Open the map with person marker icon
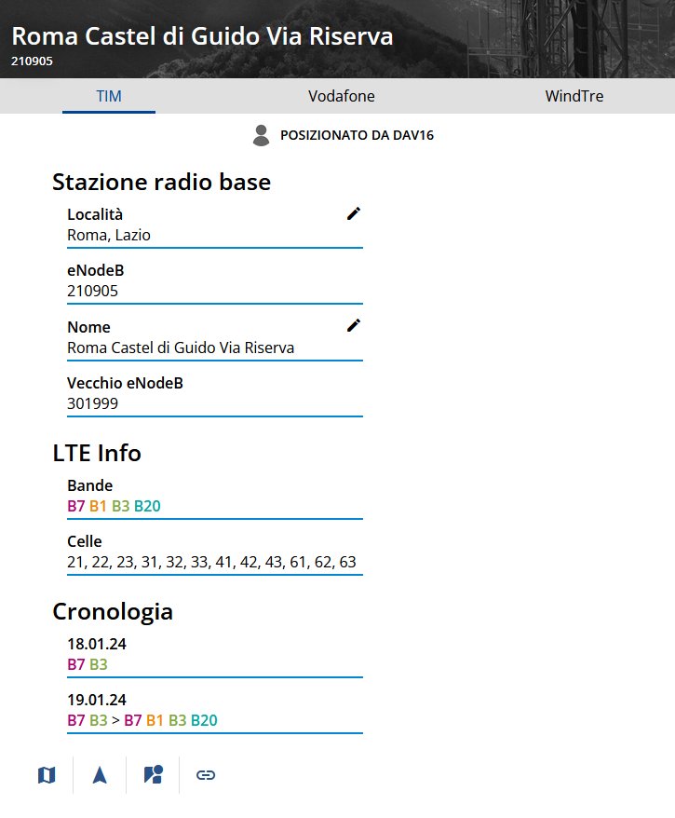Screen dimensions: 675x818 (153, 775)
